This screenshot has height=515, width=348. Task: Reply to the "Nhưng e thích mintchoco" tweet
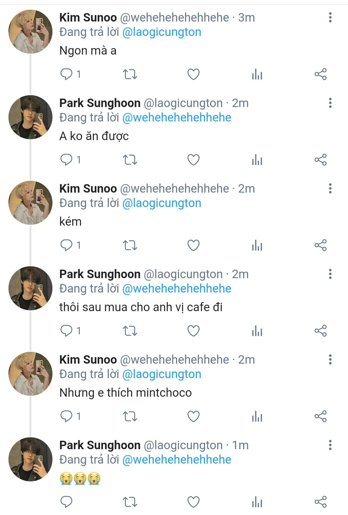[x=67, y=416]
